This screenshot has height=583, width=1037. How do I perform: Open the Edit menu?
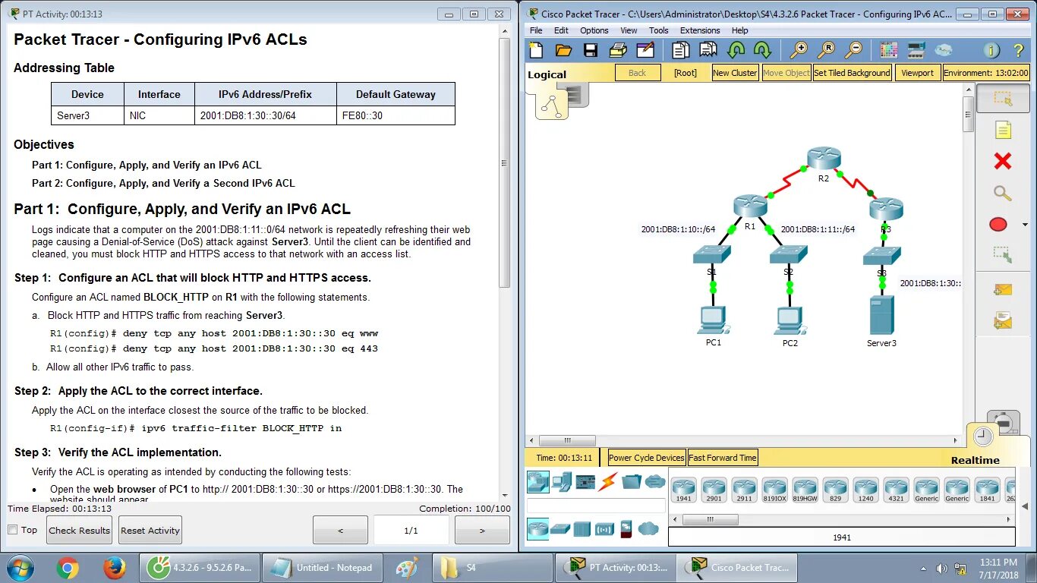pyautogui.click(x=561, y=30)
